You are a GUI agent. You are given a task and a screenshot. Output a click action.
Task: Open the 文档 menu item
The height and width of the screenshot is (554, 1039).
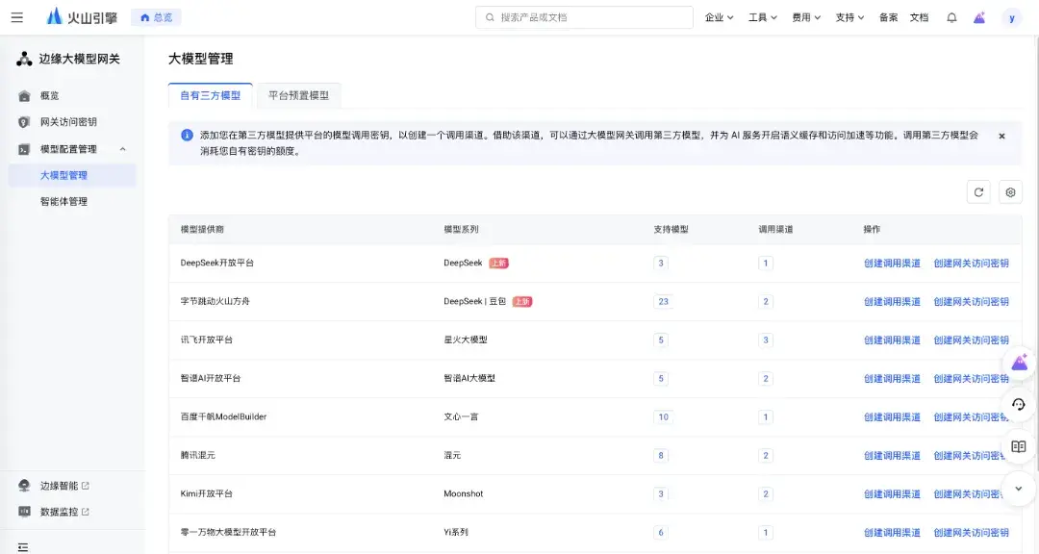(x=919, y=18)
